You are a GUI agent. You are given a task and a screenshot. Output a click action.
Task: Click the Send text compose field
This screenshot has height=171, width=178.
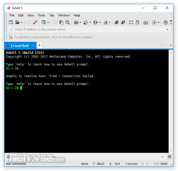(x=85, y=157)
